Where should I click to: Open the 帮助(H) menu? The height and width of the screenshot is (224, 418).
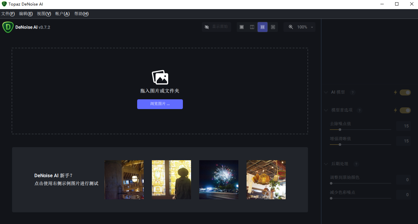[x=81, y=14]
